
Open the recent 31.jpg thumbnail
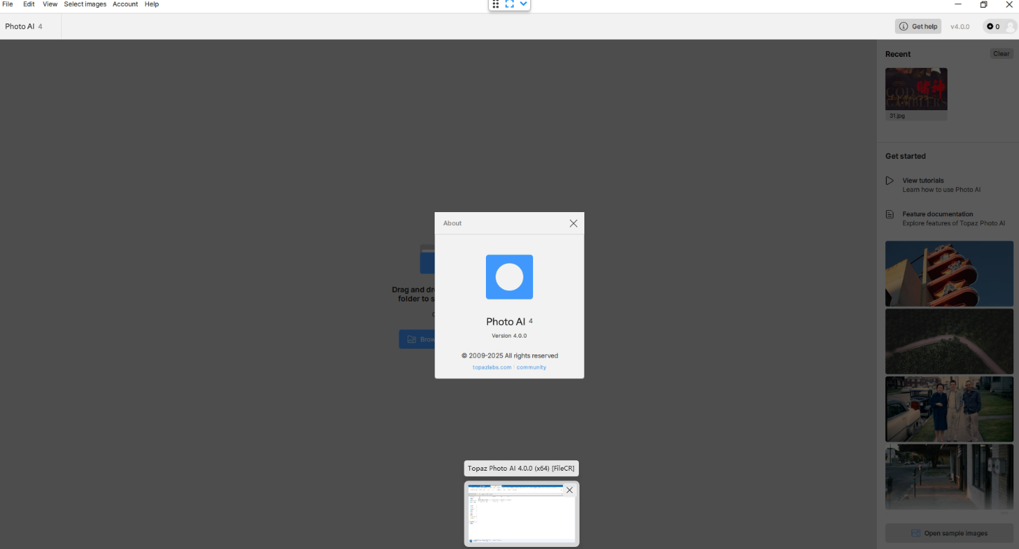916,89
